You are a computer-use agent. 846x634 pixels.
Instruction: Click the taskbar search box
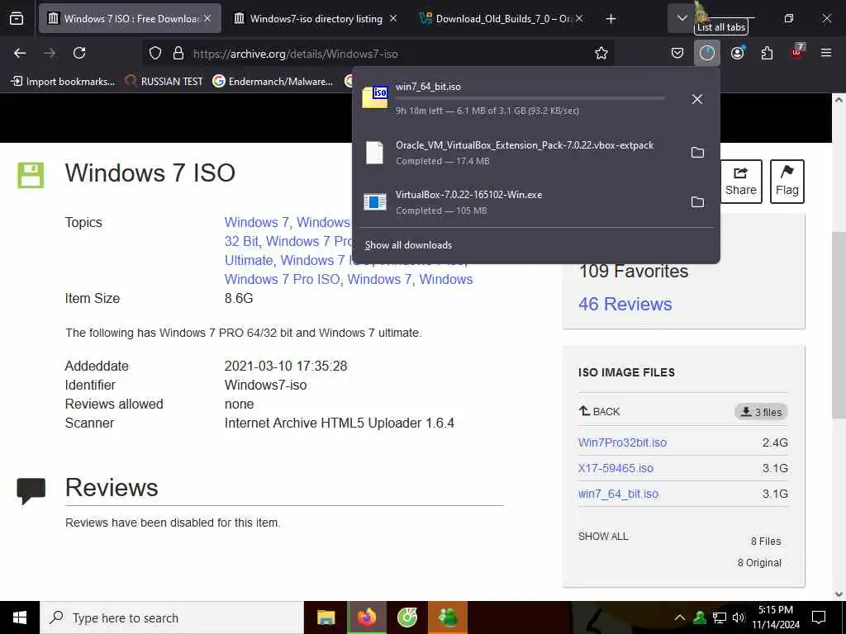[172, 617]
